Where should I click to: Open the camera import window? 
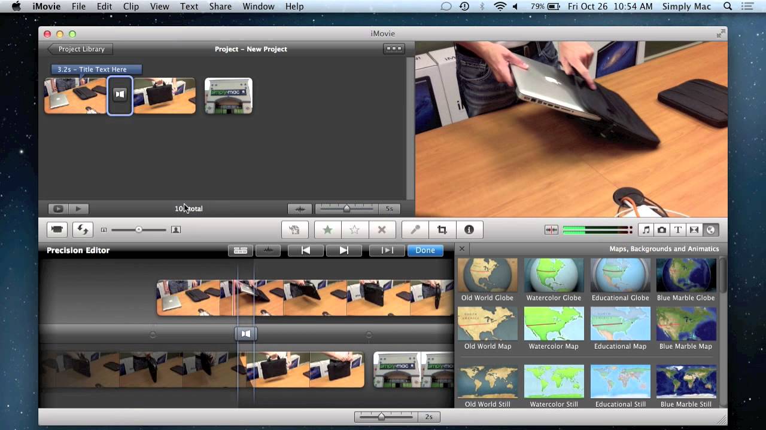pos(57,229)
